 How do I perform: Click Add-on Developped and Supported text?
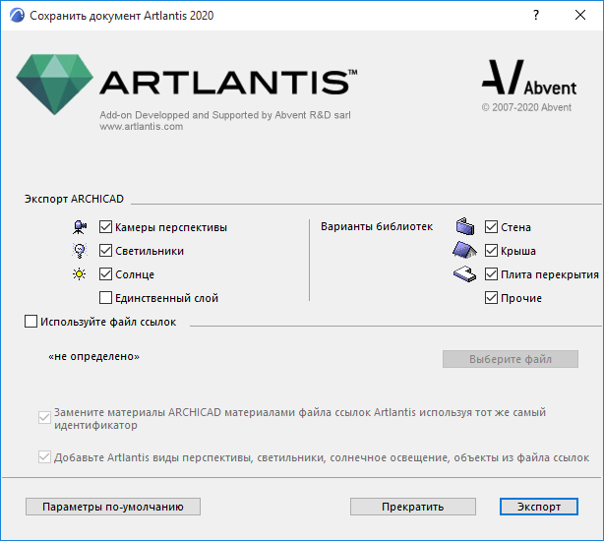(x=225, y=115)
